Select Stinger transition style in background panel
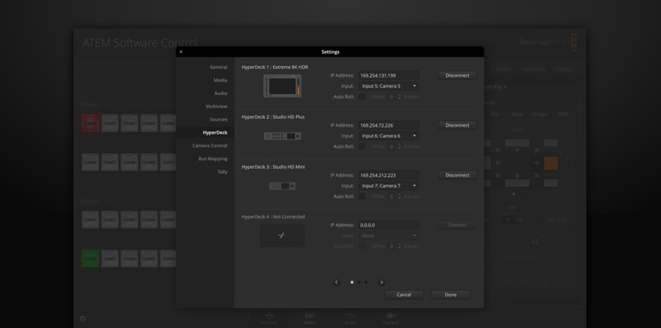 (540, 114)
